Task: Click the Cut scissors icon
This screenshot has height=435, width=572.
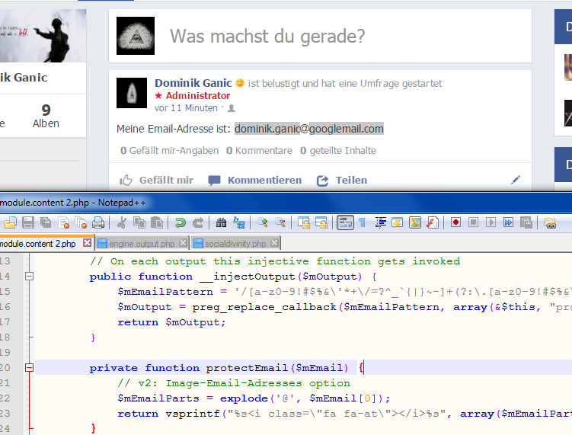Action: [121, 222]
